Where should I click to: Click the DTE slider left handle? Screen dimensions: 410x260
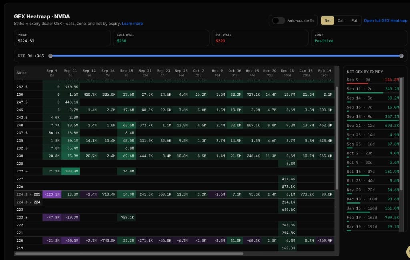point(51,56)
